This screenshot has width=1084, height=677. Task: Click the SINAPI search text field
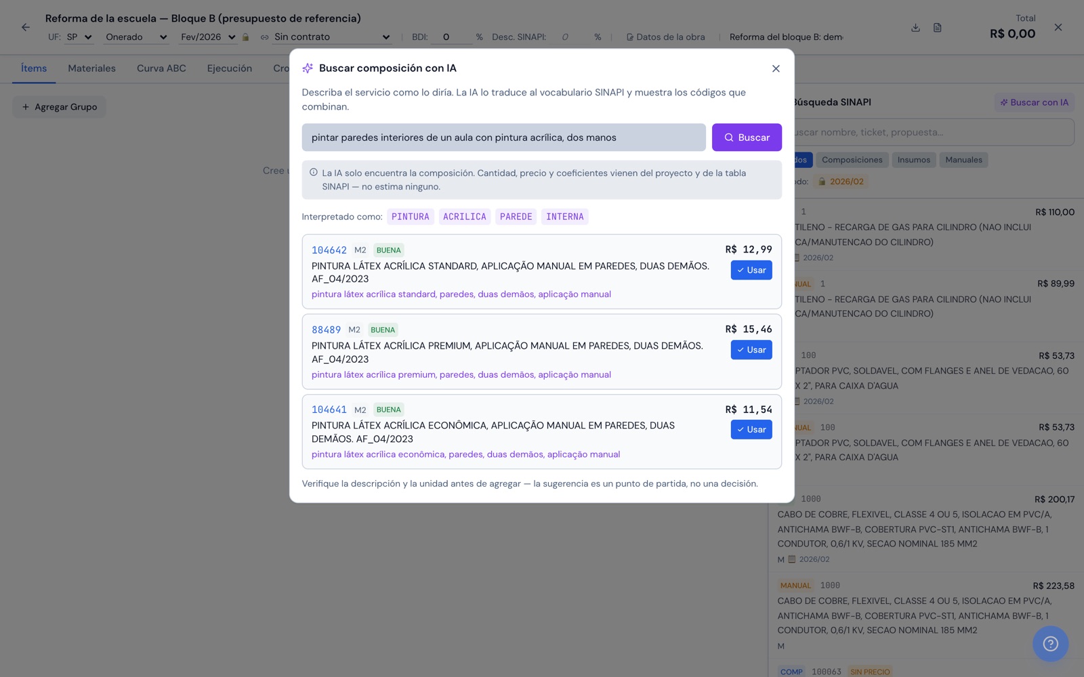934,132
